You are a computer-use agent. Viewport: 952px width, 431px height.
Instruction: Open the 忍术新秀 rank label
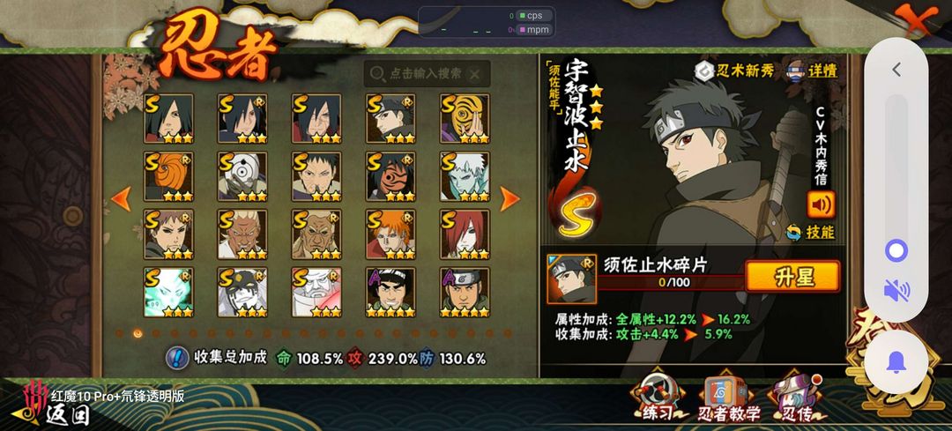pos(734,71)
